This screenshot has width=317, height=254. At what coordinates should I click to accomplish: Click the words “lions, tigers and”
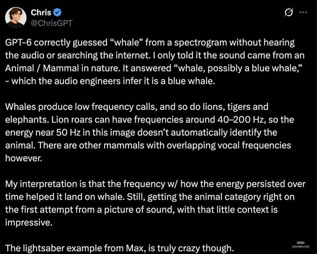(x=229, y=107)
